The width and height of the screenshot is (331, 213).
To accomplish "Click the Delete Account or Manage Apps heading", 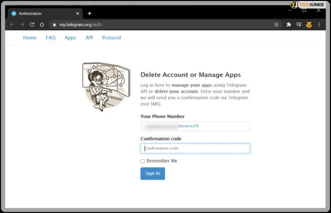I will (x=191, y=75).
